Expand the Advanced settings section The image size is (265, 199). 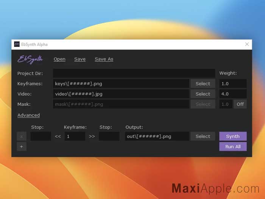(x=28, y=115)
